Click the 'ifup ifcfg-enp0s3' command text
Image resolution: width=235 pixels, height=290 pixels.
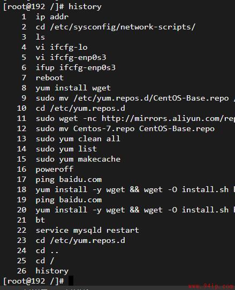coord(75,68)
